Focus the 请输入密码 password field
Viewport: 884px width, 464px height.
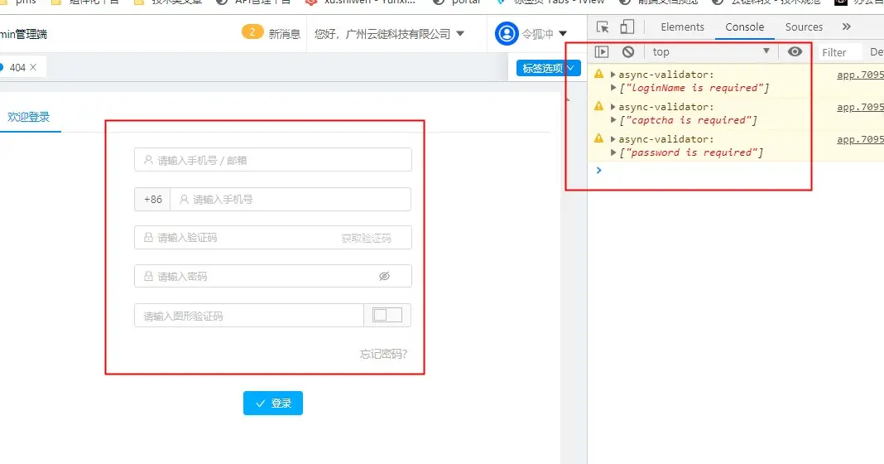pos(273,276)
